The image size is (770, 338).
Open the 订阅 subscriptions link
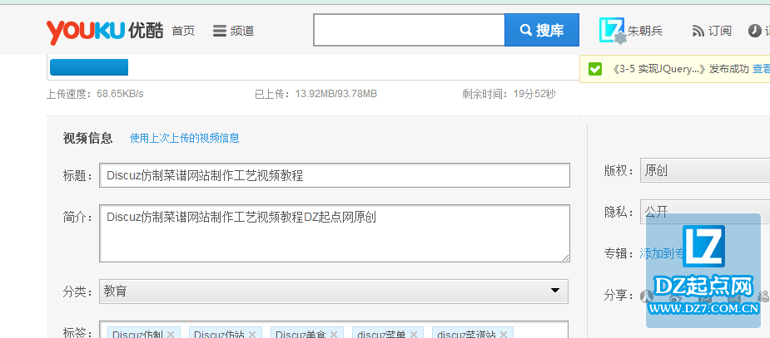click(712, 31)
